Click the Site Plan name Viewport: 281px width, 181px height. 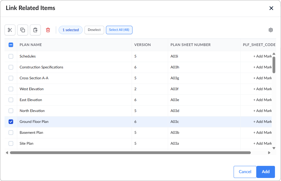(27, 143)
